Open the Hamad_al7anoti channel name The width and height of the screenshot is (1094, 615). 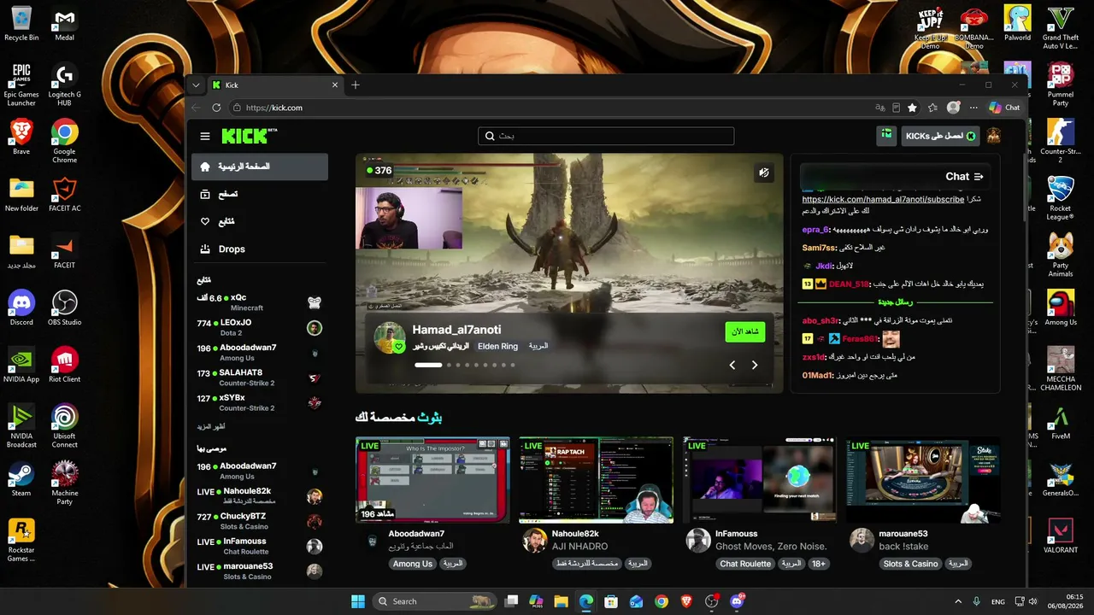coord(456,330)
